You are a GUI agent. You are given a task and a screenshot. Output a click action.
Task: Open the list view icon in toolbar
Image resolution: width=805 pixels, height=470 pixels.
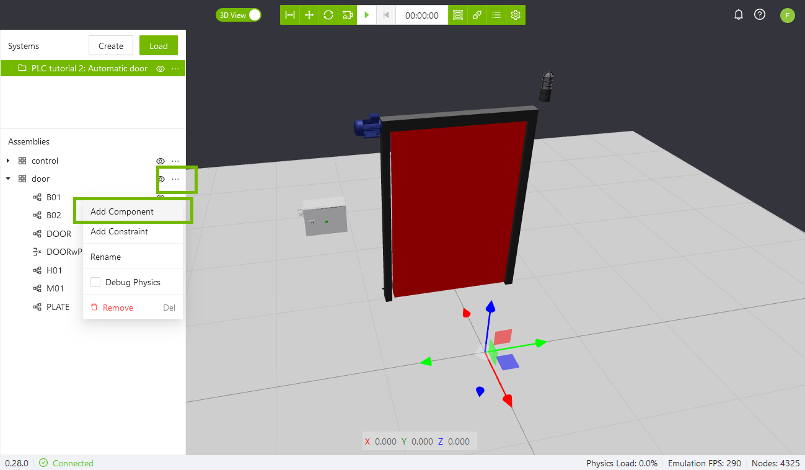coord(496,15)
